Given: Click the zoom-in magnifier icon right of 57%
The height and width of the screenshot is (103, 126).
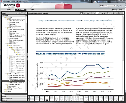Looking at the screenshot, I should 92,13.
